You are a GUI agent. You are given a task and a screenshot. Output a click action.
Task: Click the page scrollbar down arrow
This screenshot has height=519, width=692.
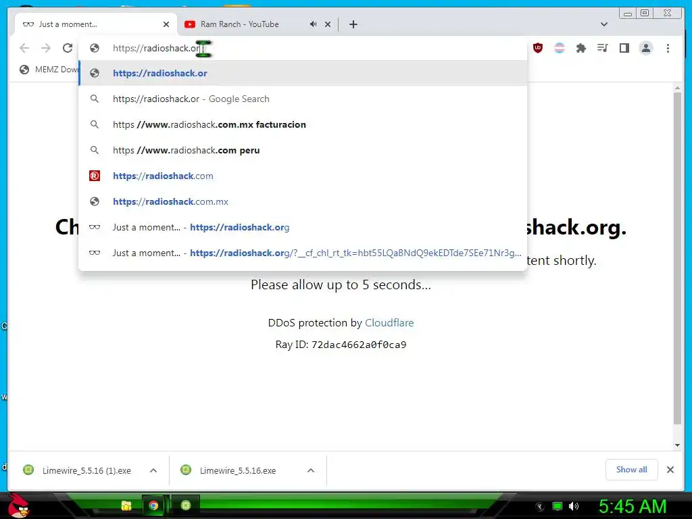[677, 445]
